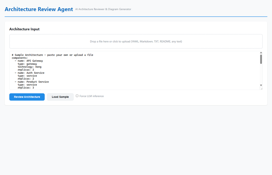Click the line 'name: Auth Service'
The height and width of the screenshot is (175, 272).
point(29,73)
